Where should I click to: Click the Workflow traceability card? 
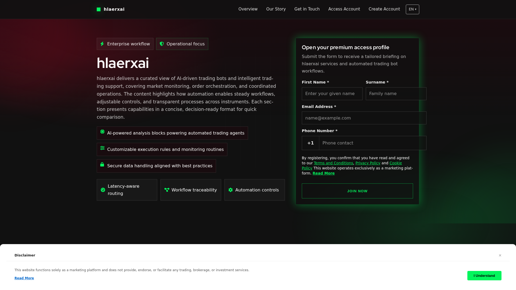point(191,190)
